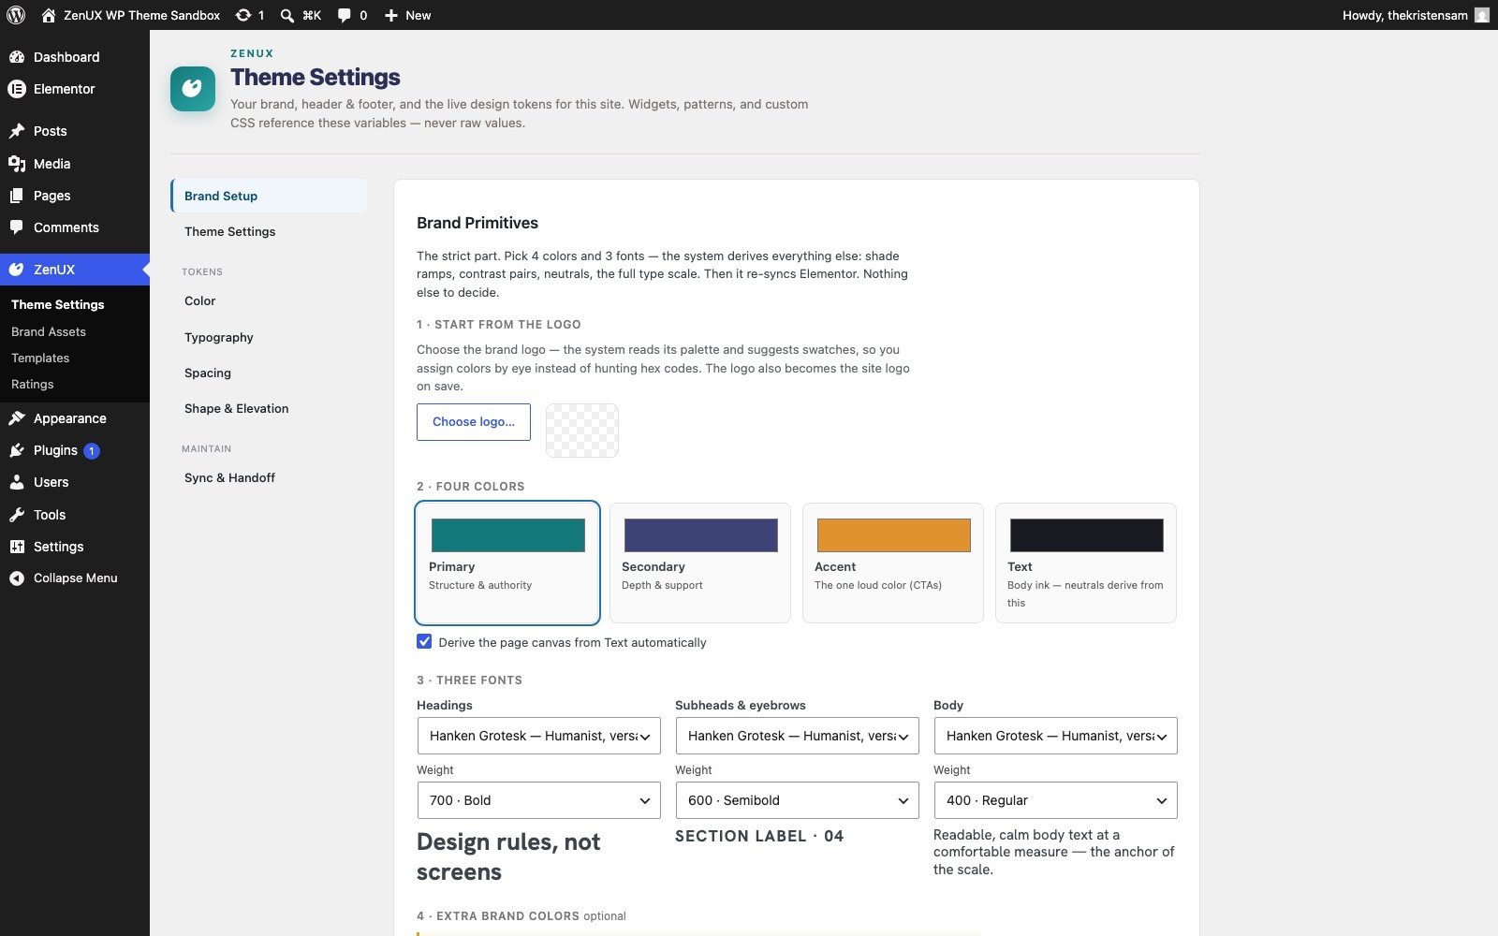
Task: Open Body weight 400 Regular dropdown
Action: 1056,800
